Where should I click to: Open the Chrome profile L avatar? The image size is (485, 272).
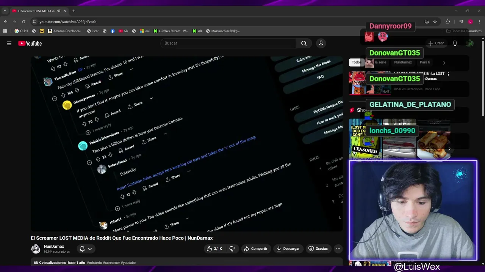(x=470, y=22)
